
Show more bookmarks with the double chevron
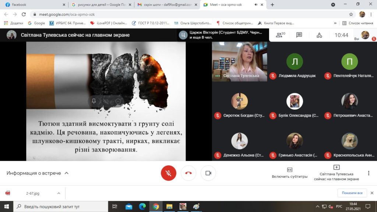click(335, 23)
